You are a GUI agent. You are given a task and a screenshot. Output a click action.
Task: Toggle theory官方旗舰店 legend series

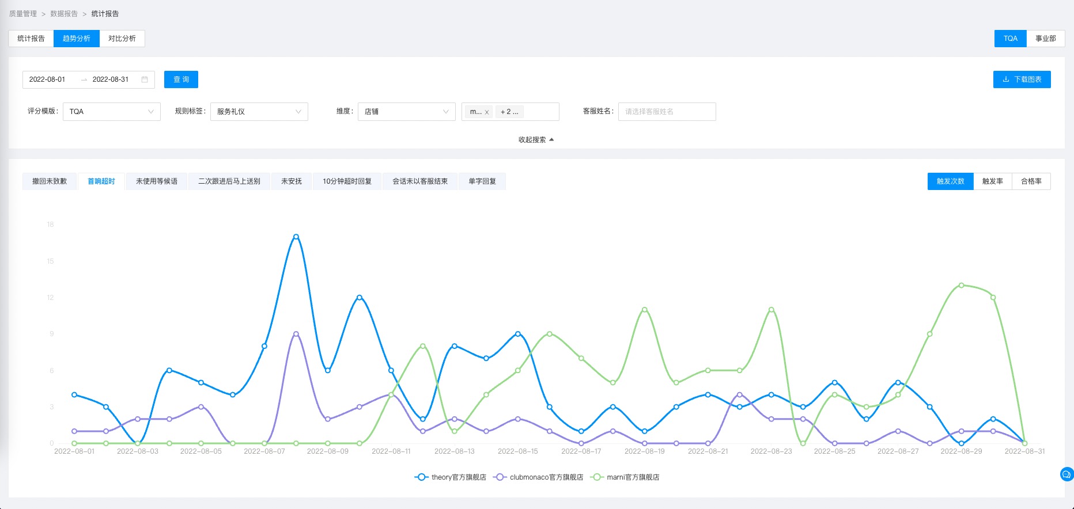point(451,477)
